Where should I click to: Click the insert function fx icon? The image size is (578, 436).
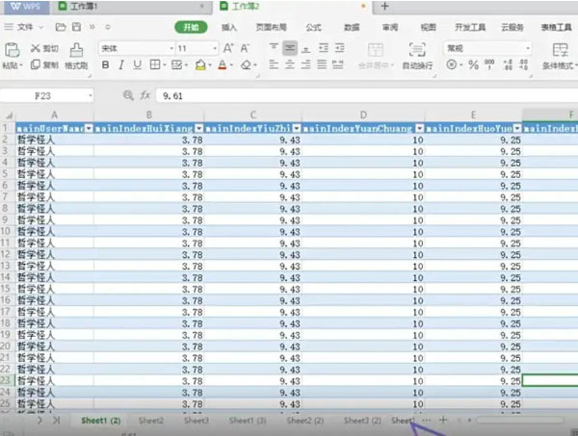coord(145,96)
